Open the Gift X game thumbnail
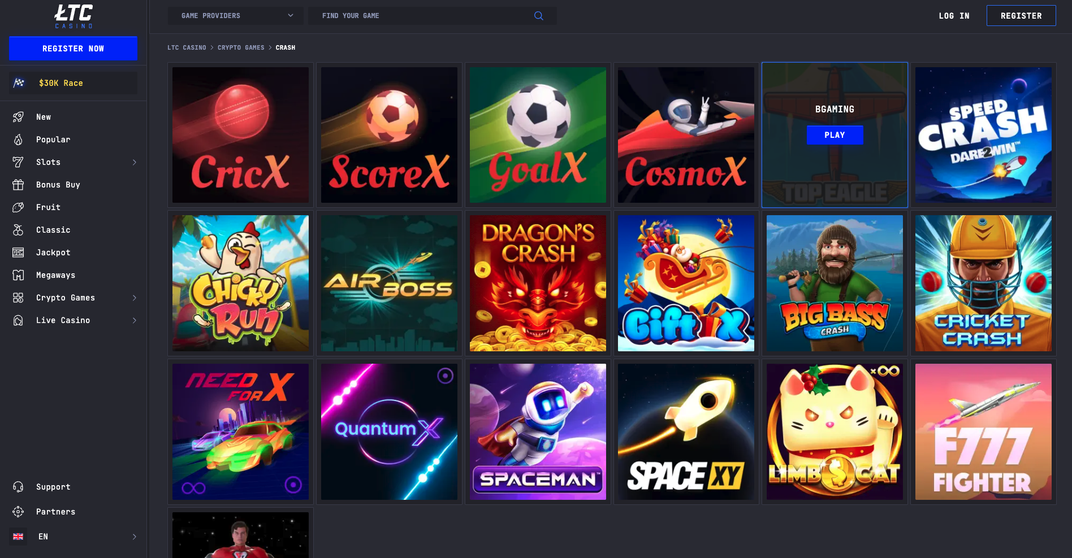1072x558 pixels. 686,283
